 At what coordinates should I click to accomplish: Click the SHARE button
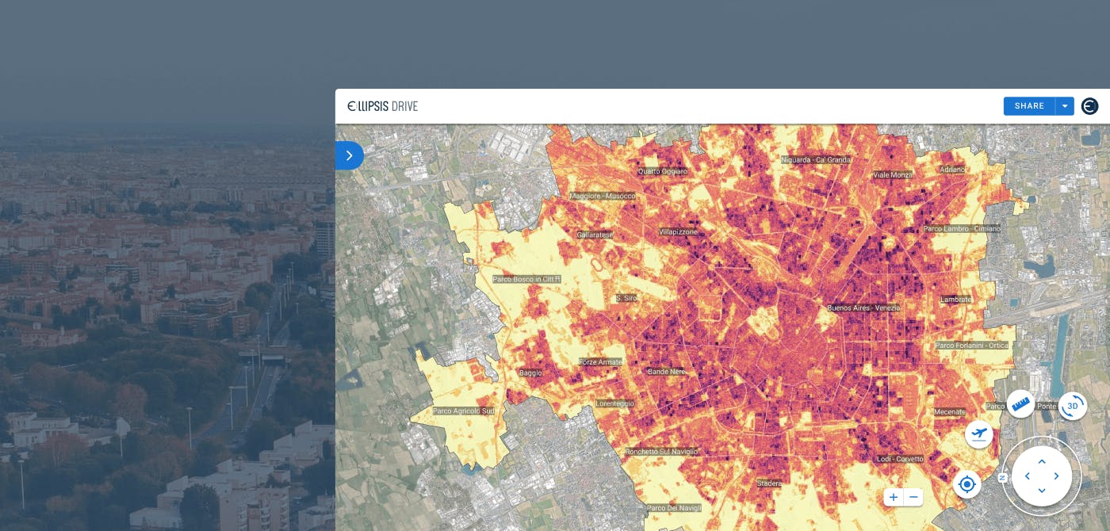pos(1029,106)
